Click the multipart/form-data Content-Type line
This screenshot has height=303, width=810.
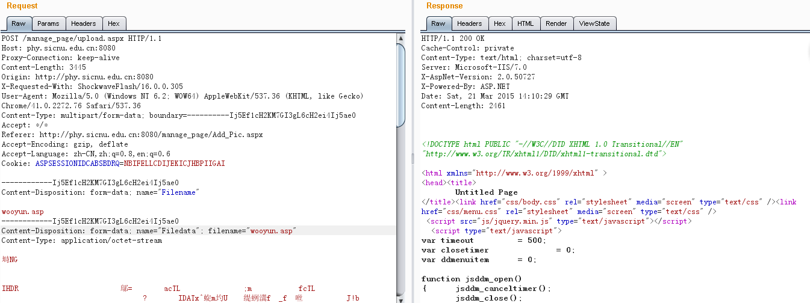point(178,115)
